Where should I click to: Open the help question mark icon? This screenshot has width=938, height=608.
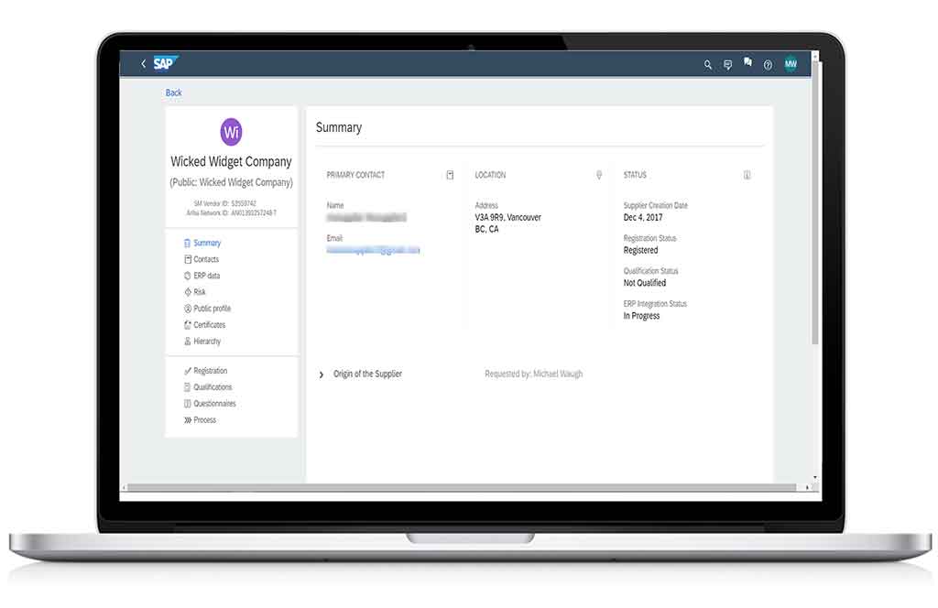pyautogui.click(x=768, y=65)
